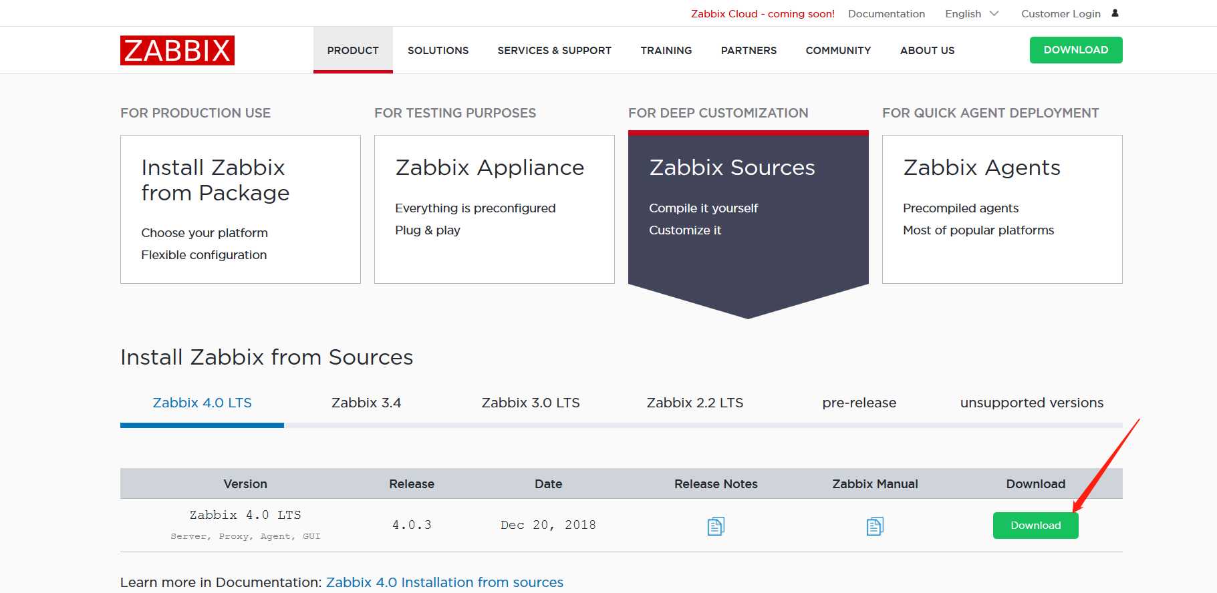Click the Date column header
The height and width of the screenshot is (593, 1217).
(548, 484)
